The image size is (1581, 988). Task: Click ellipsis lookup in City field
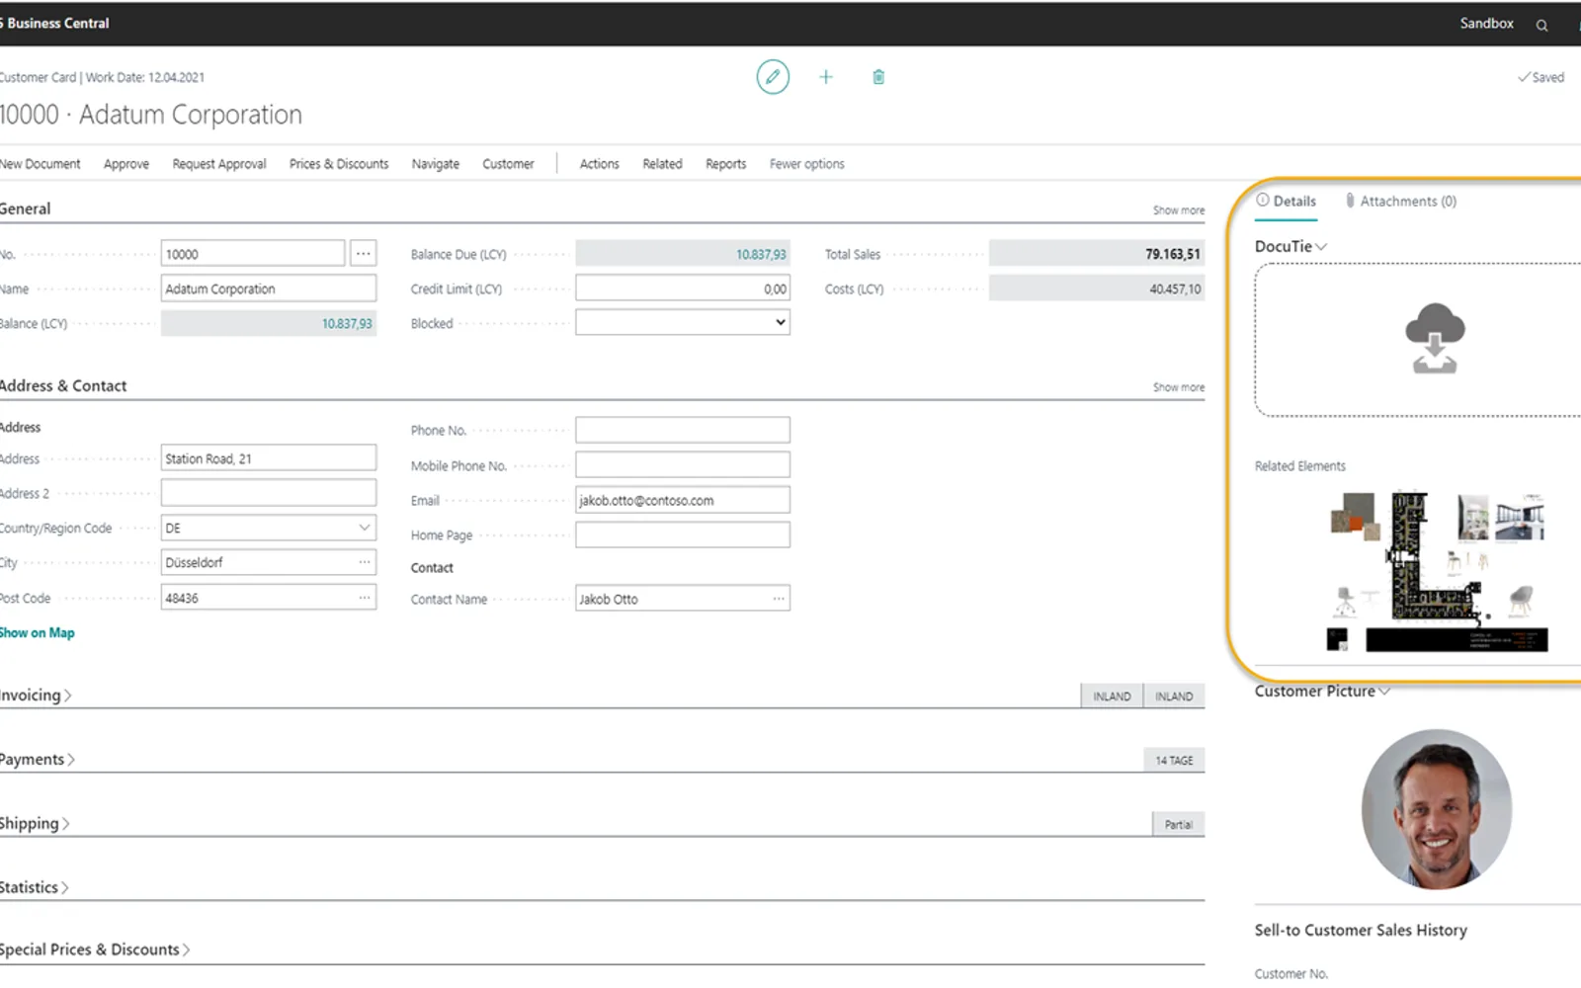tap(365, 562)
